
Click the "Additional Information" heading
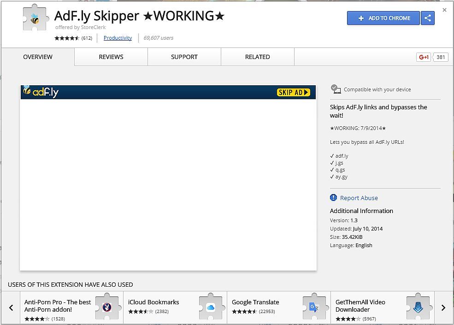(361, 211)
